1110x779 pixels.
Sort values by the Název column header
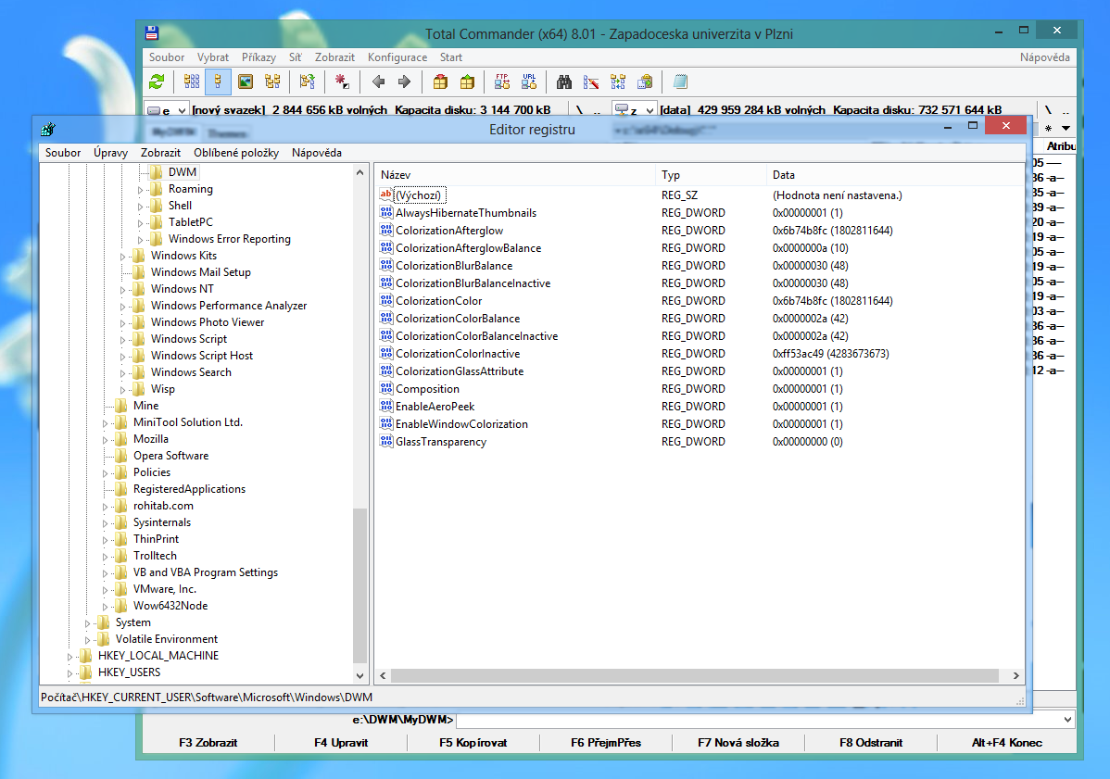point(514,175)
